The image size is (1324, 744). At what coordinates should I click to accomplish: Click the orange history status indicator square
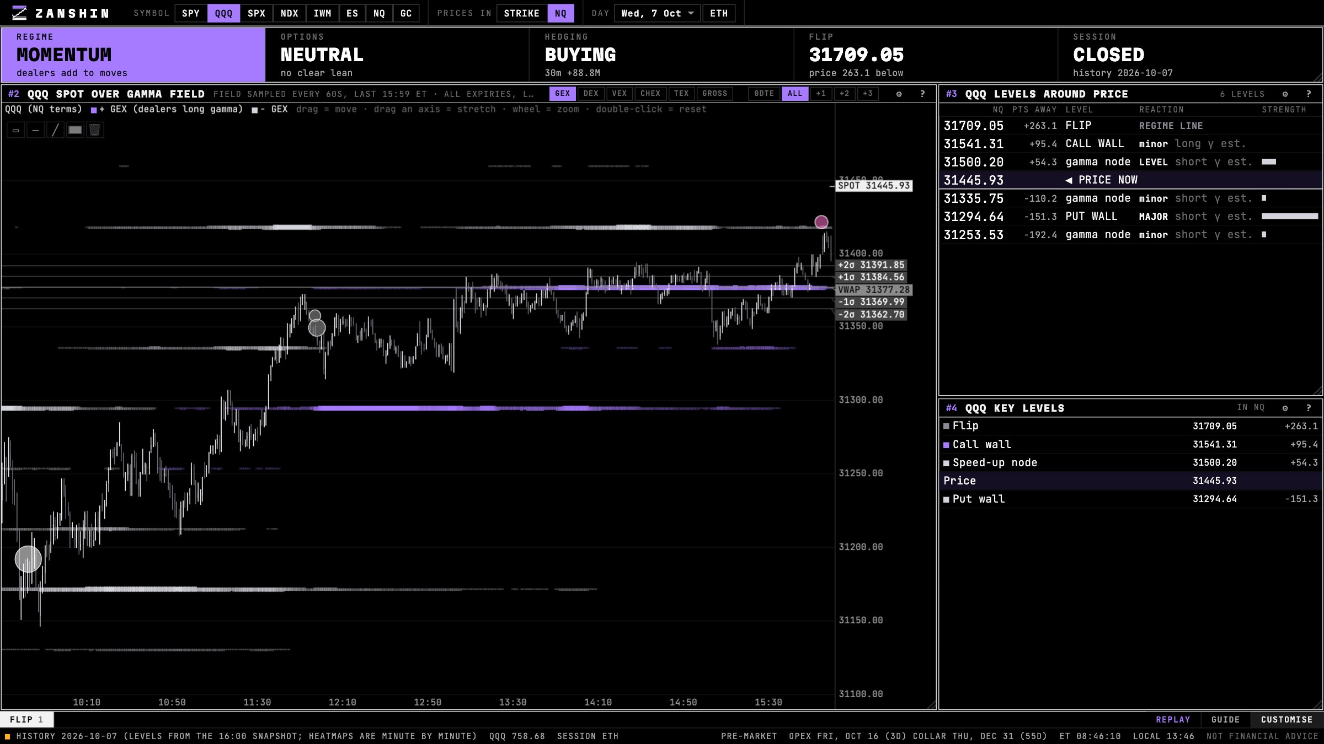pyautogui.click(x=8, y=736)
